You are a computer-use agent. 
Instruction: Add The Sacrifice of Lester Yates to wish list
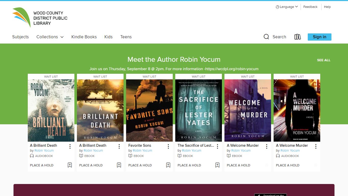[217, 165]
